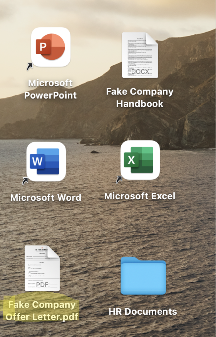Select the Fake Company Offer Letter PDF thumbnail
The width and height of the screenshot is (216, 337).
(x=42, y=268)
